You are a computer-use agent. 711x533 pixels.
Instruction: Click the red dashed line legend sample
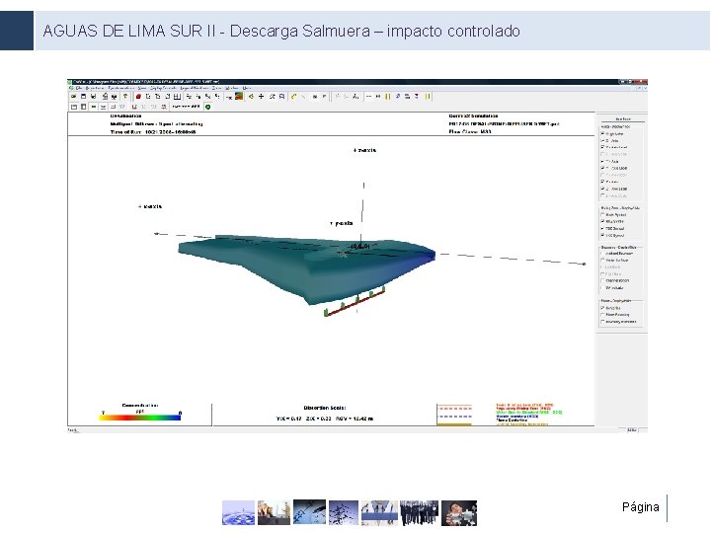click(x=455, y=409)
